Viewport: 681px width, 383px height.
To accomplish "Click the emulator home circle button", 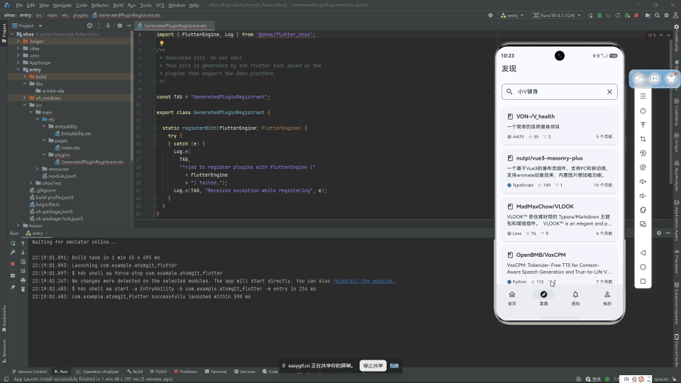I will pyautogui.click(x=643, y=267).
